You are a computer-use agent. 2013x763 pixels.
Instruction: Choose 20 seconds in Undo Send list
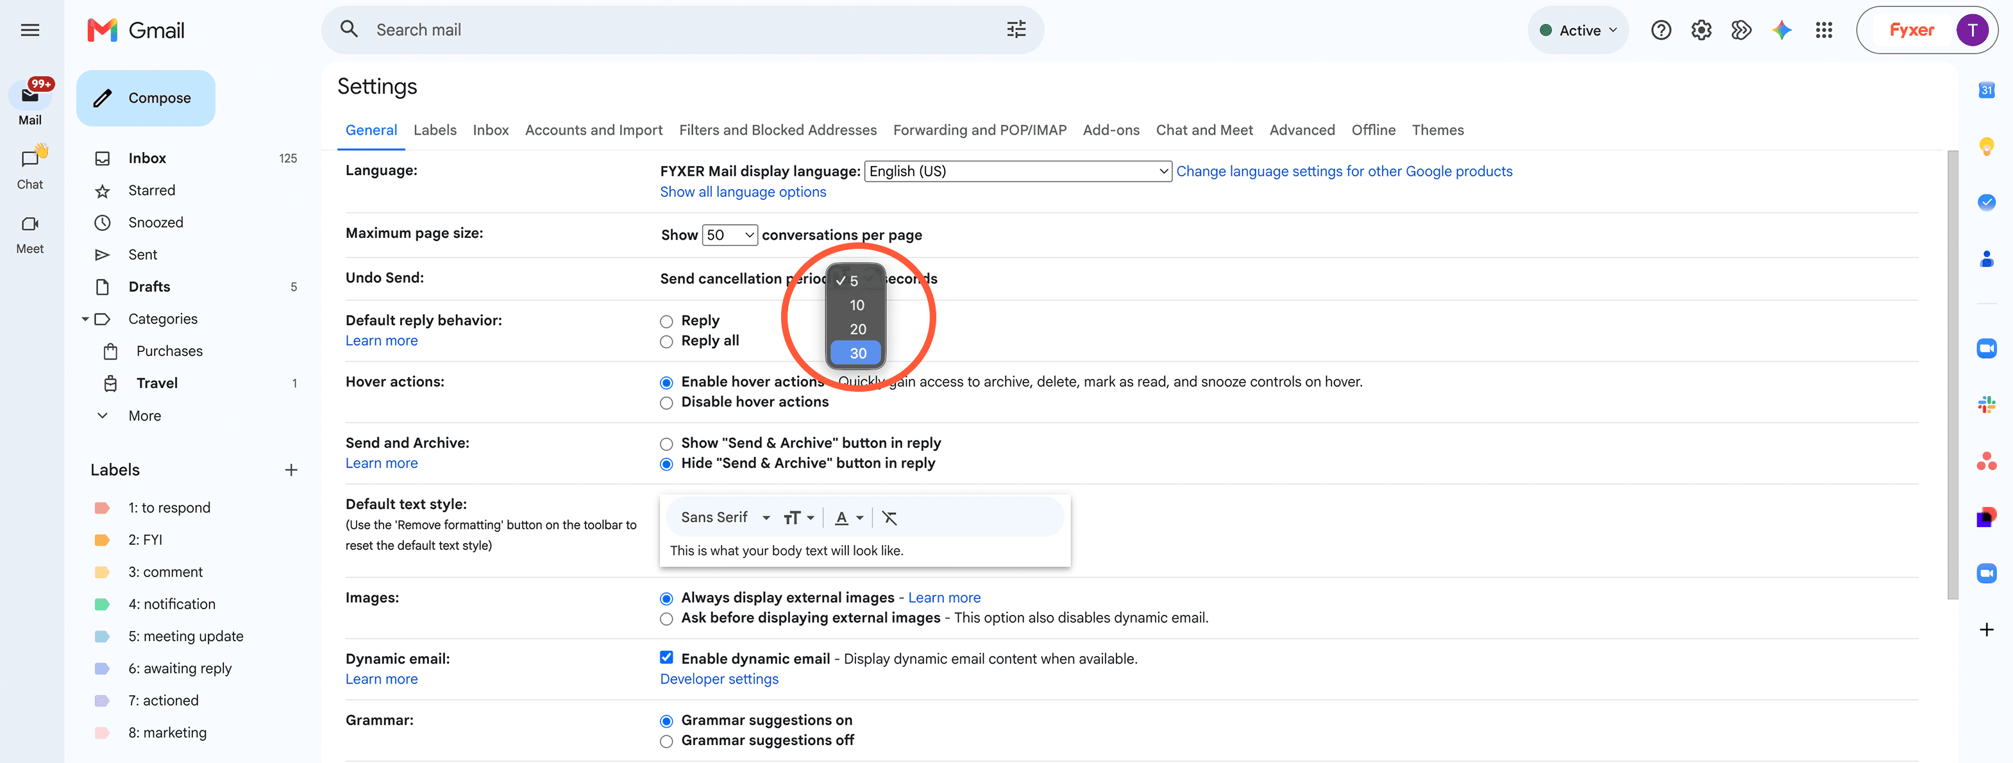click(x=857, y=330)
